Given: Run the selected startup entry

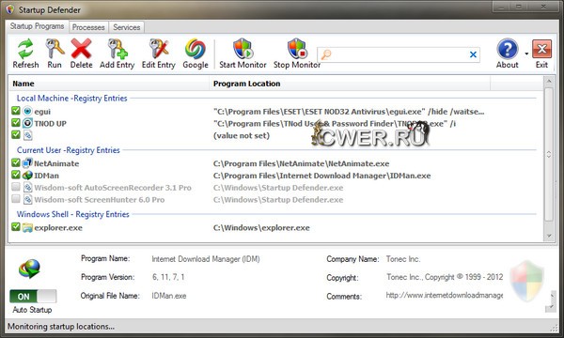Looking at the screenshot, I should (55, 49).
